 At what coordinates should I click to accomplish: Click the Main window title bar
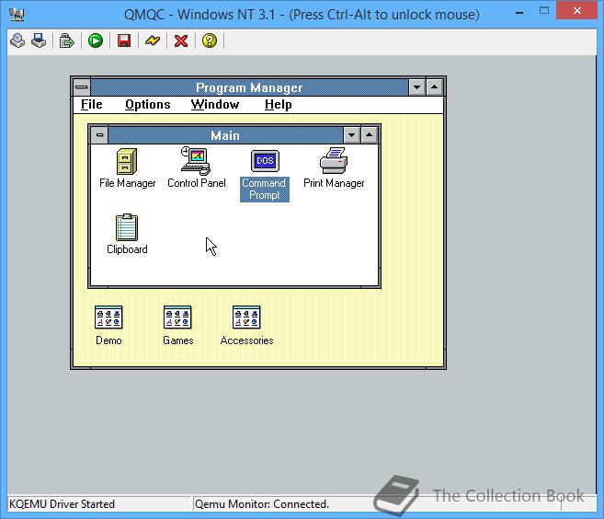click(x=226, y=135)
